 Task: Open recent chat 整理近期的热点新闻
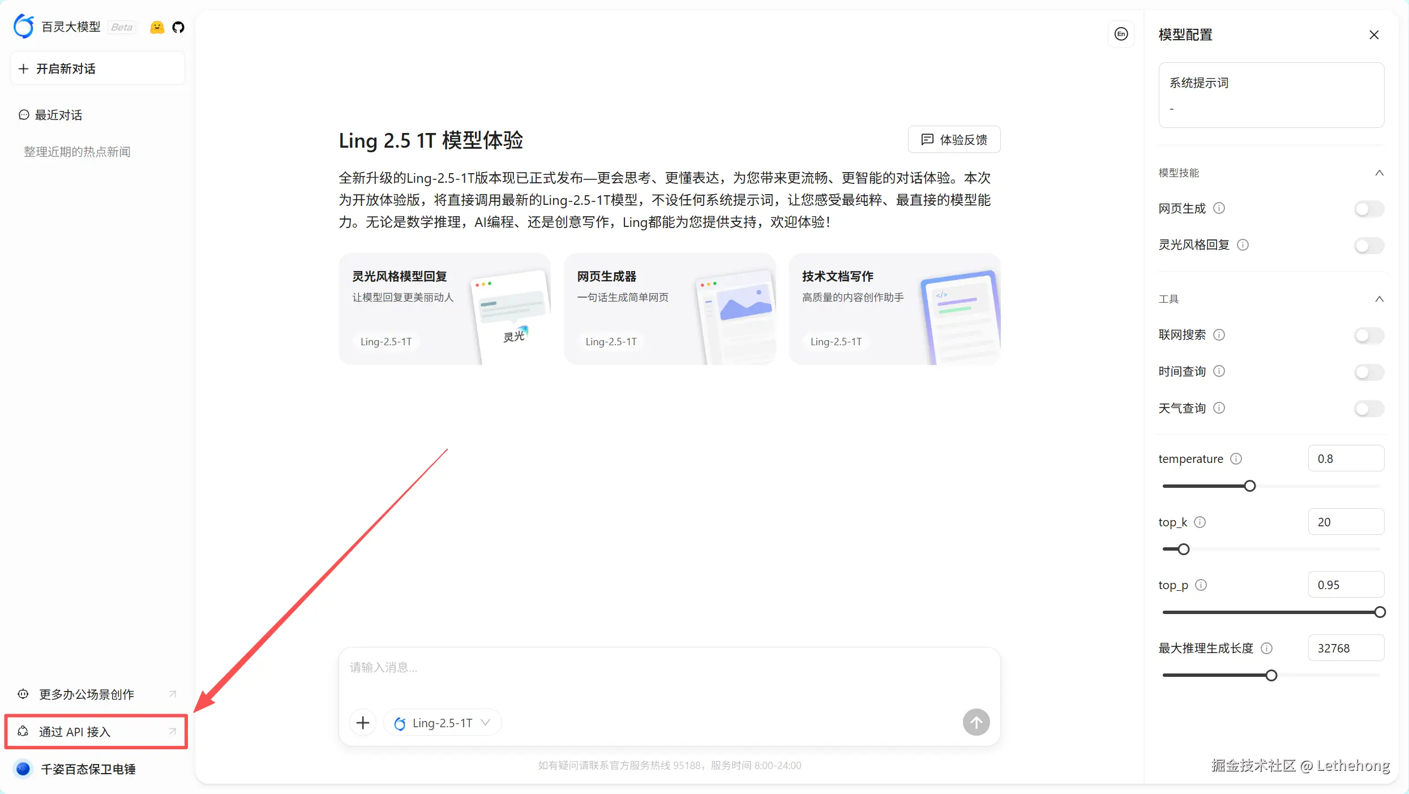(x=77, y=152)
